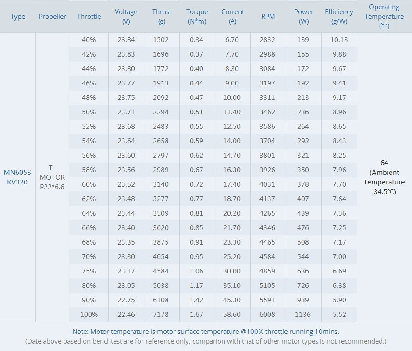The width and height of the screenshot is (412, 351).
Task: Click the motor temperature note text
Action: tap(206, 332)
